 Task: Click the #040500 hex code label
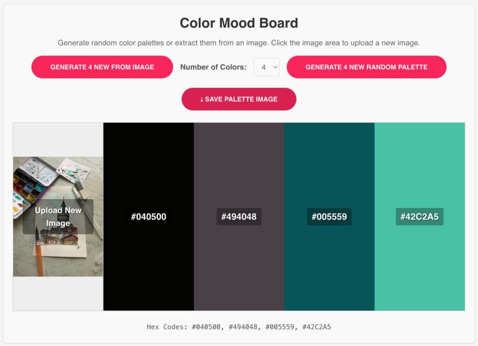(148, 217)
